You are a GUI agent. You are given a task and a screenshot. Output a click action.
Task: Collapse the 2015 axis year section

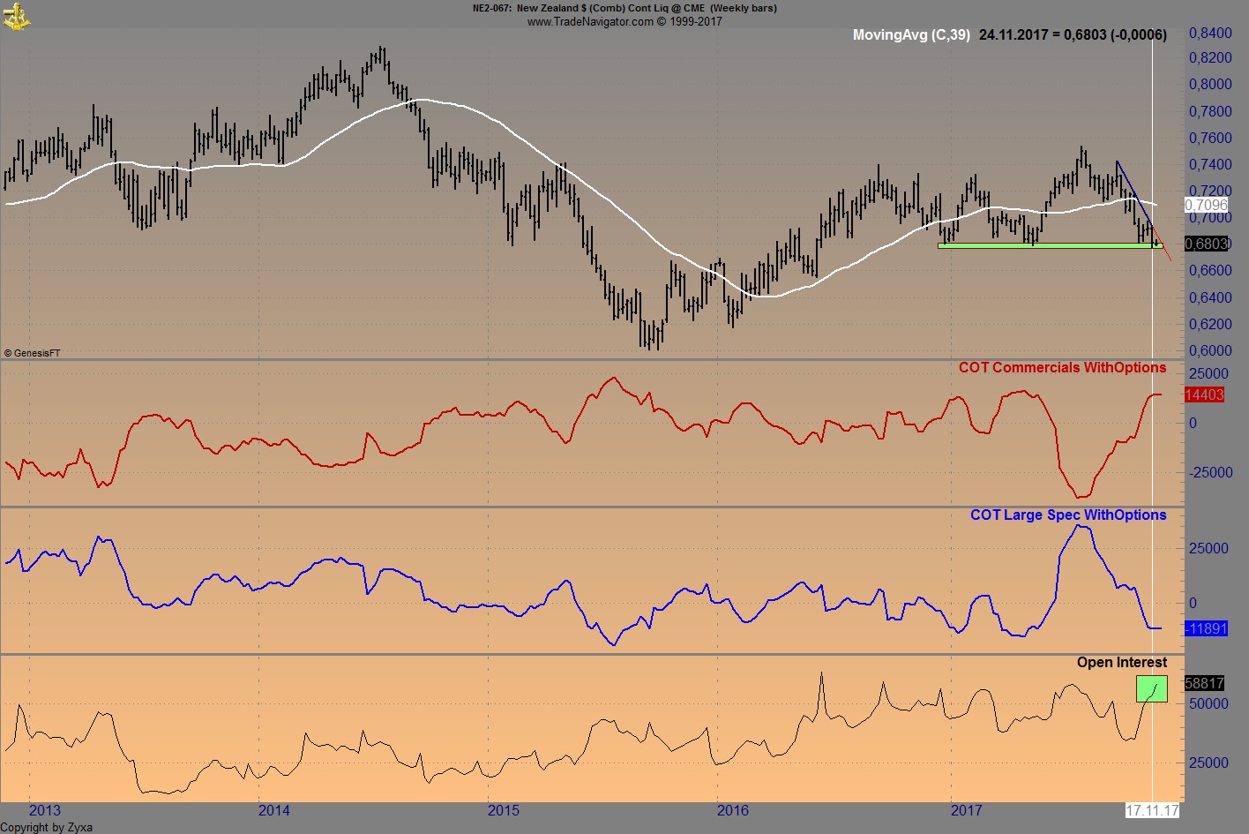tap(504, 808)
